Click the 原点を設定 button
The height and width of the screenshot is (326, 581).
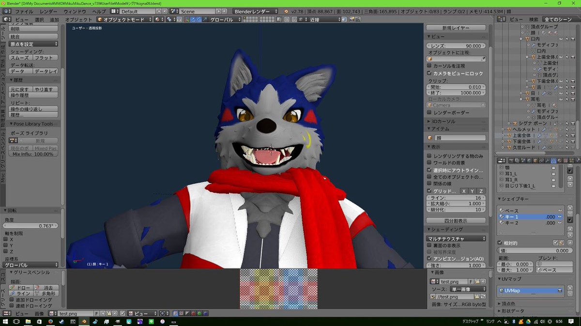(33, 44)
